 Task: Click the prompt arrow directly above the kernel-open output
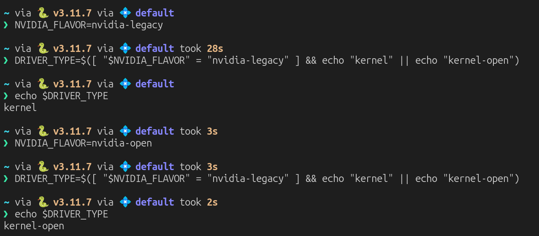(6, 214)
